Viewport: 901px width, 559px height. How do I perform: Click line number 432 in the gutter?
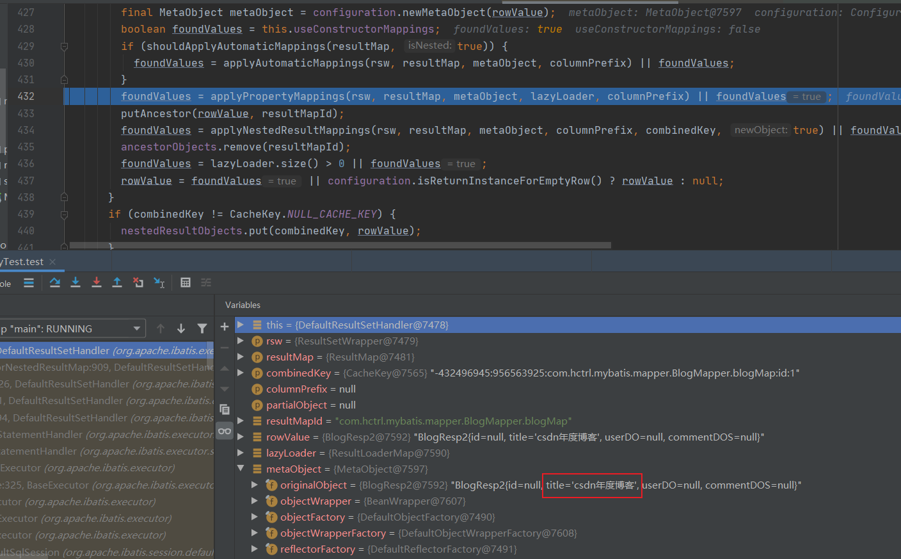point(26,96)
